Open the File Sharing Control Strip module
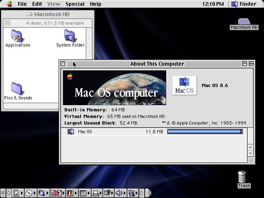Screen dimensions: 264x198 coord(43,193)
